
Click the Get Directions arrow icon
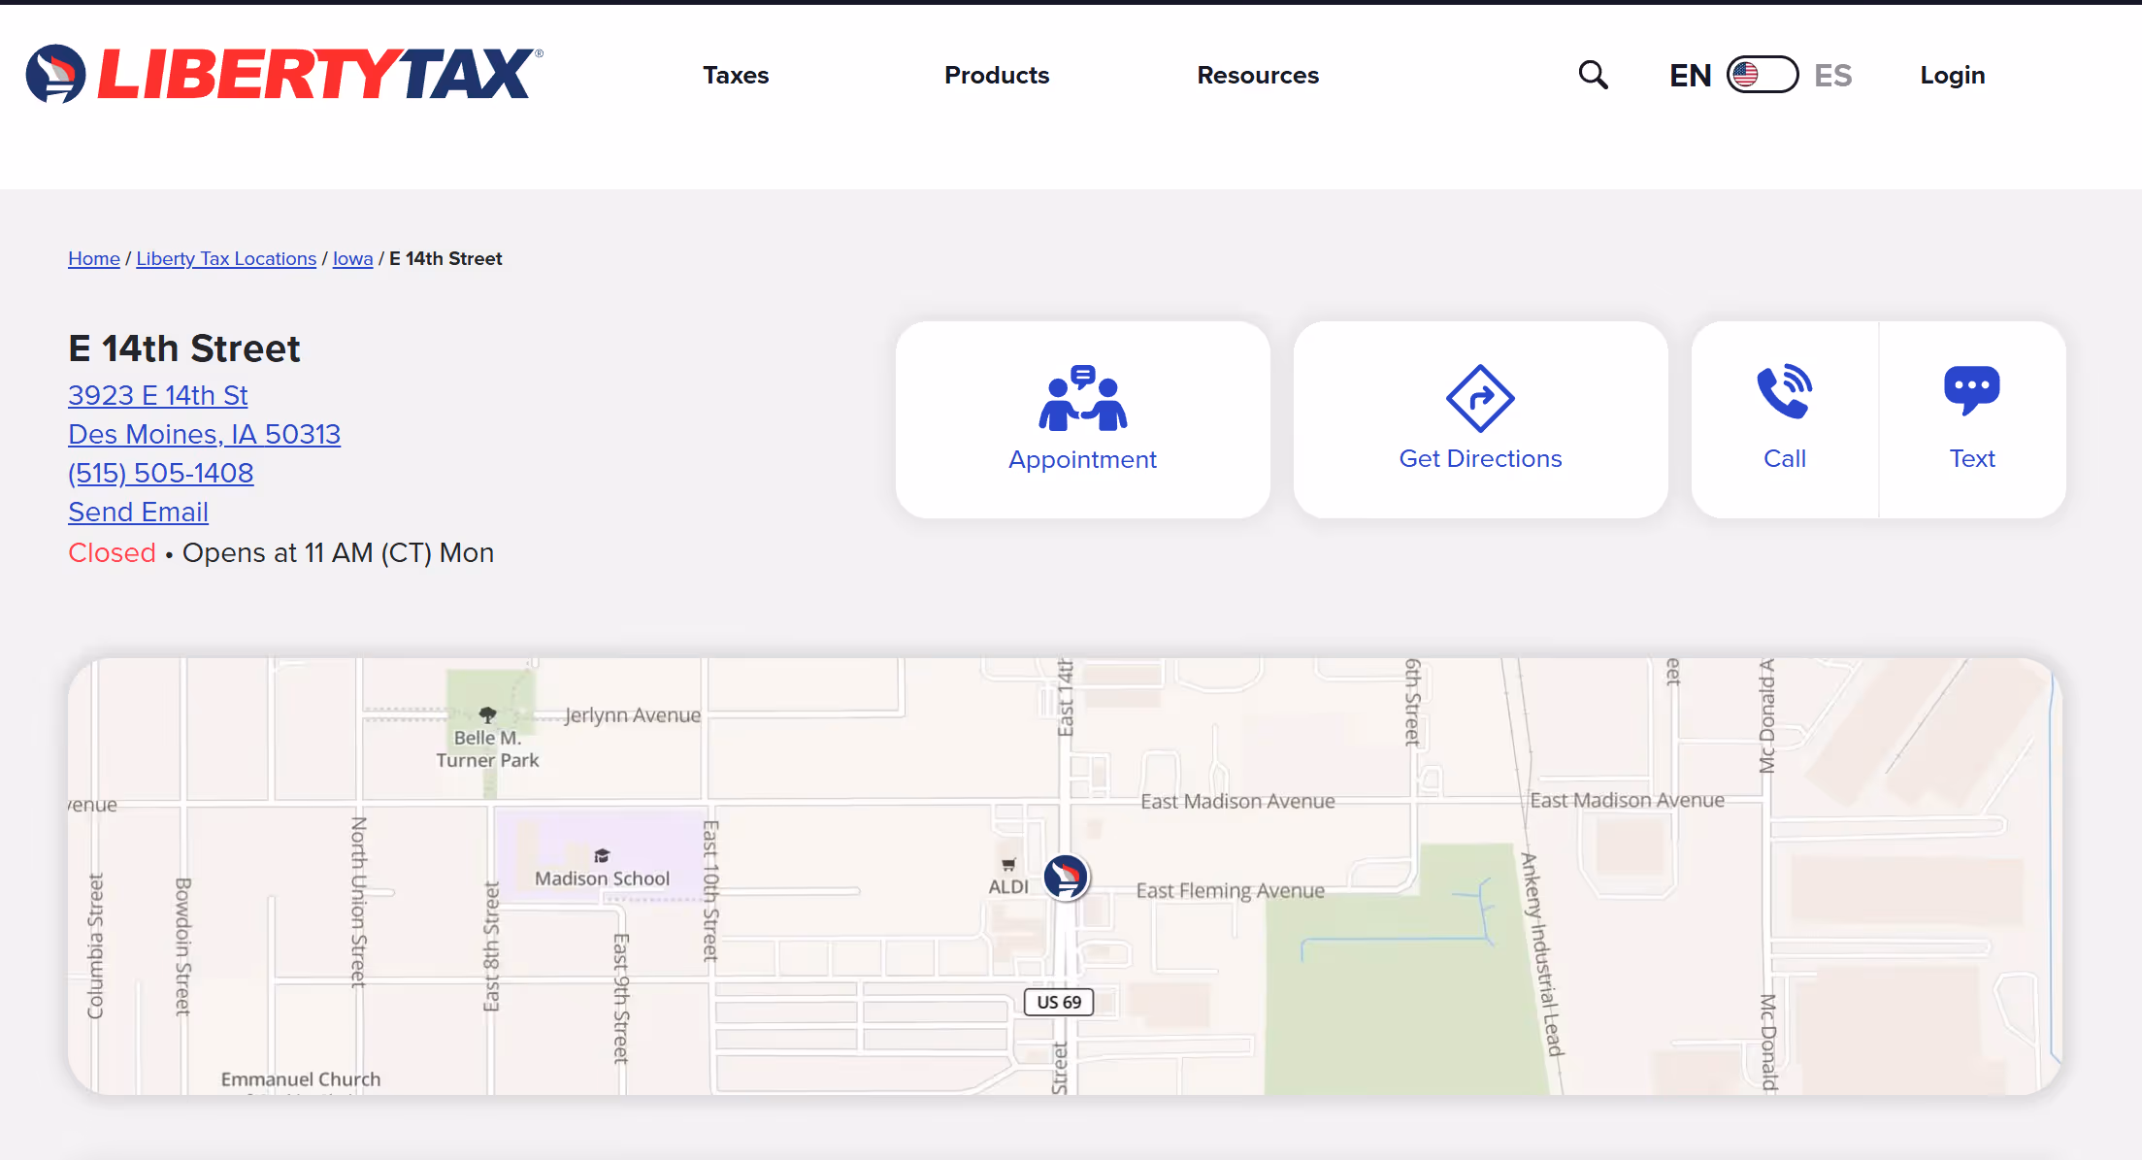coord(1480,398)
